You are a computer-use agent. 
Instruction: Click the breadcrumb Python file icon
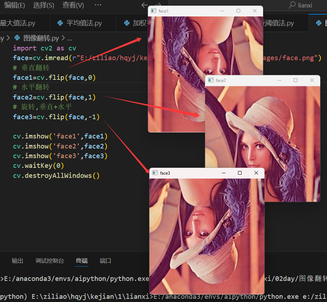[17, 38]
